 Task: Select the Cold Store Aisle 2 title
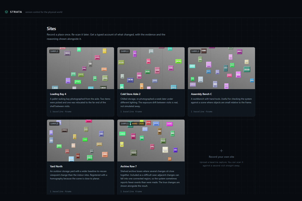130,94
